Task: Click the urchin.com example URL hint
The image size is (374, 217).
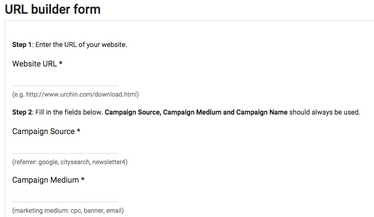Action: tap(75, 95)
